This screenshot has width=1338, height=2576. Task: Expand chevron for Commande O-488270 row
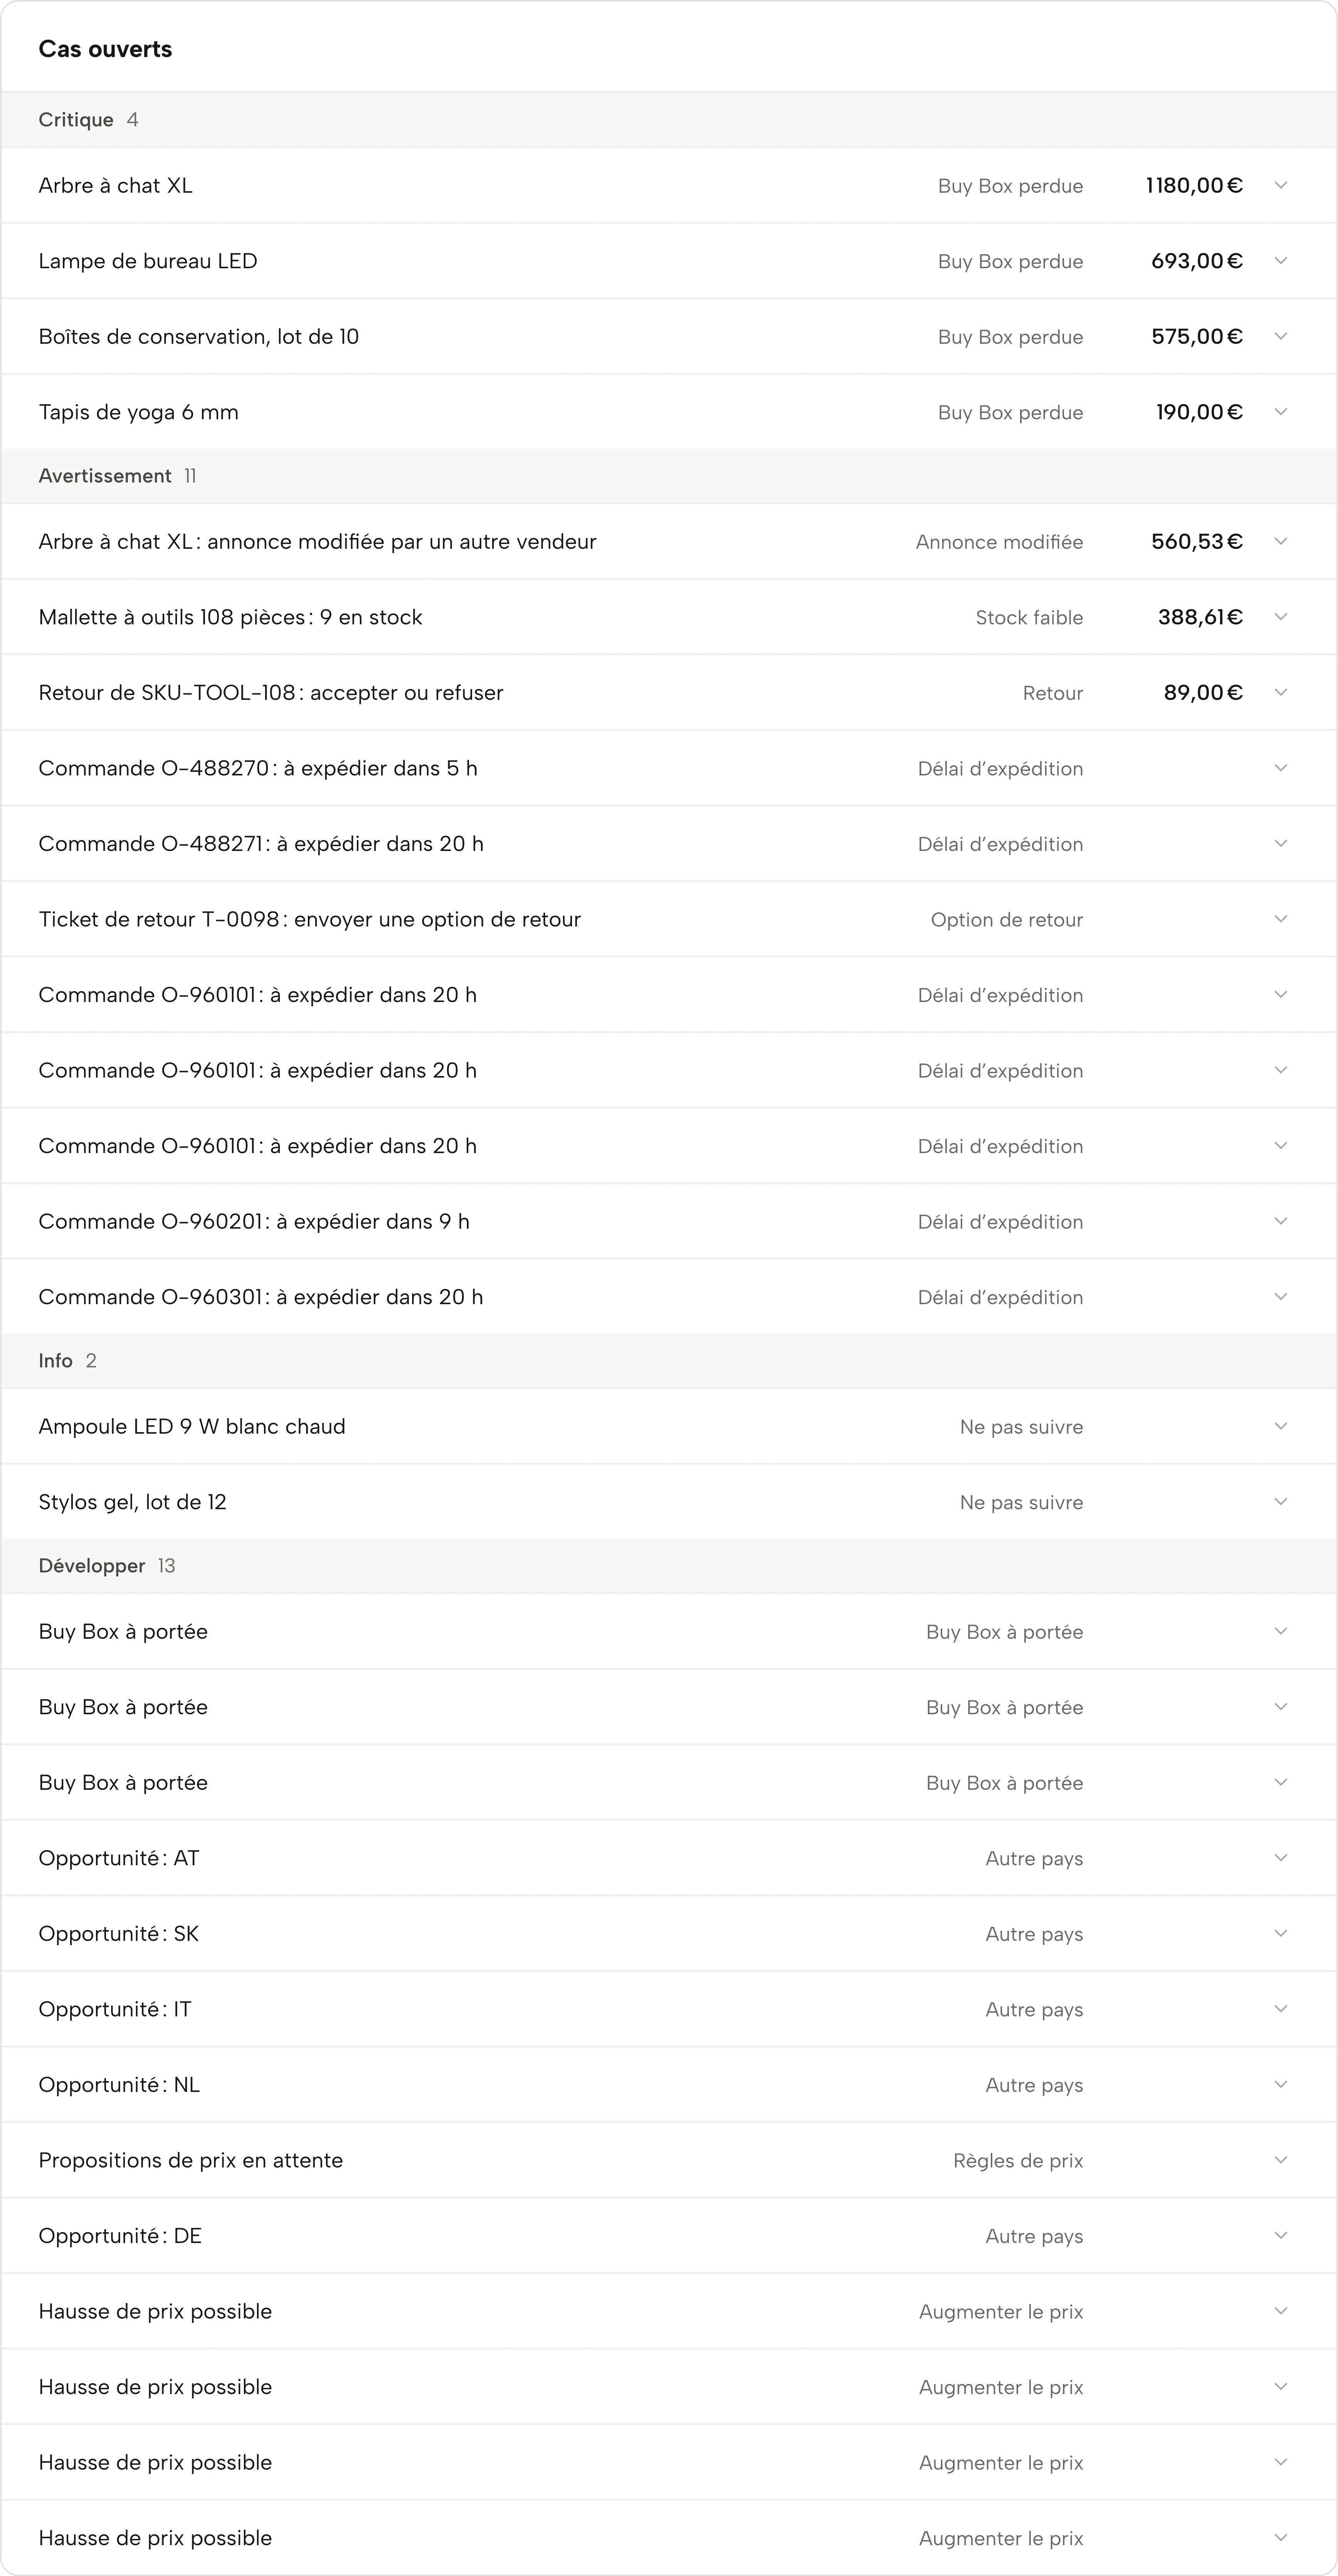pos(1280,768)
